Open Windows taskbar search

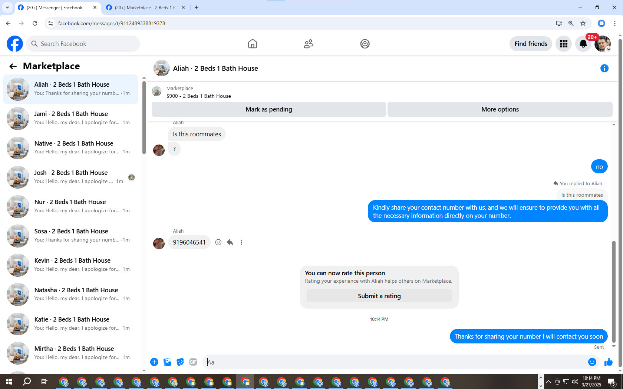click(x=27, y=382)
